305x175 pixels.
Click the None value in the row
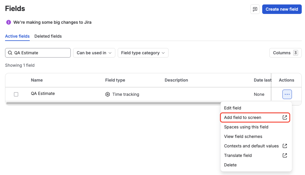point(259,94)
